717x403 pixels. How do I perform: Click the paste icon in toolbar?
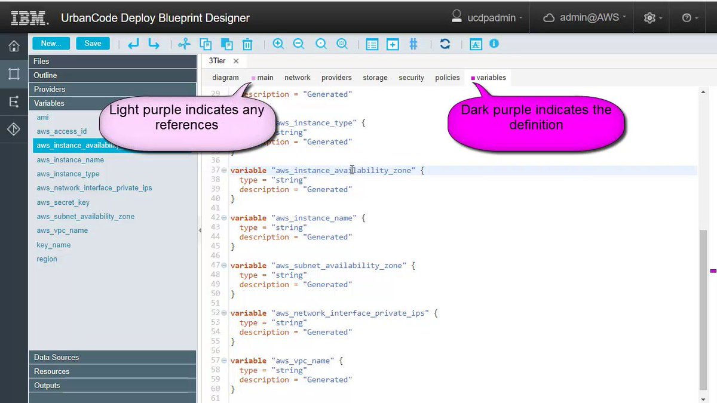click(x=226, y=44)
